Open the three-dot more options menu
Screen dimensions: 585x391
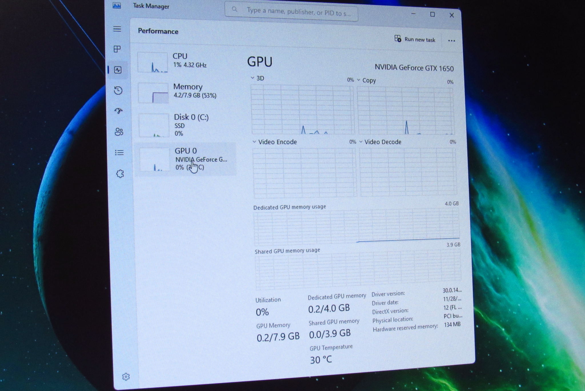pyautogui.click(x=452, y=41)
